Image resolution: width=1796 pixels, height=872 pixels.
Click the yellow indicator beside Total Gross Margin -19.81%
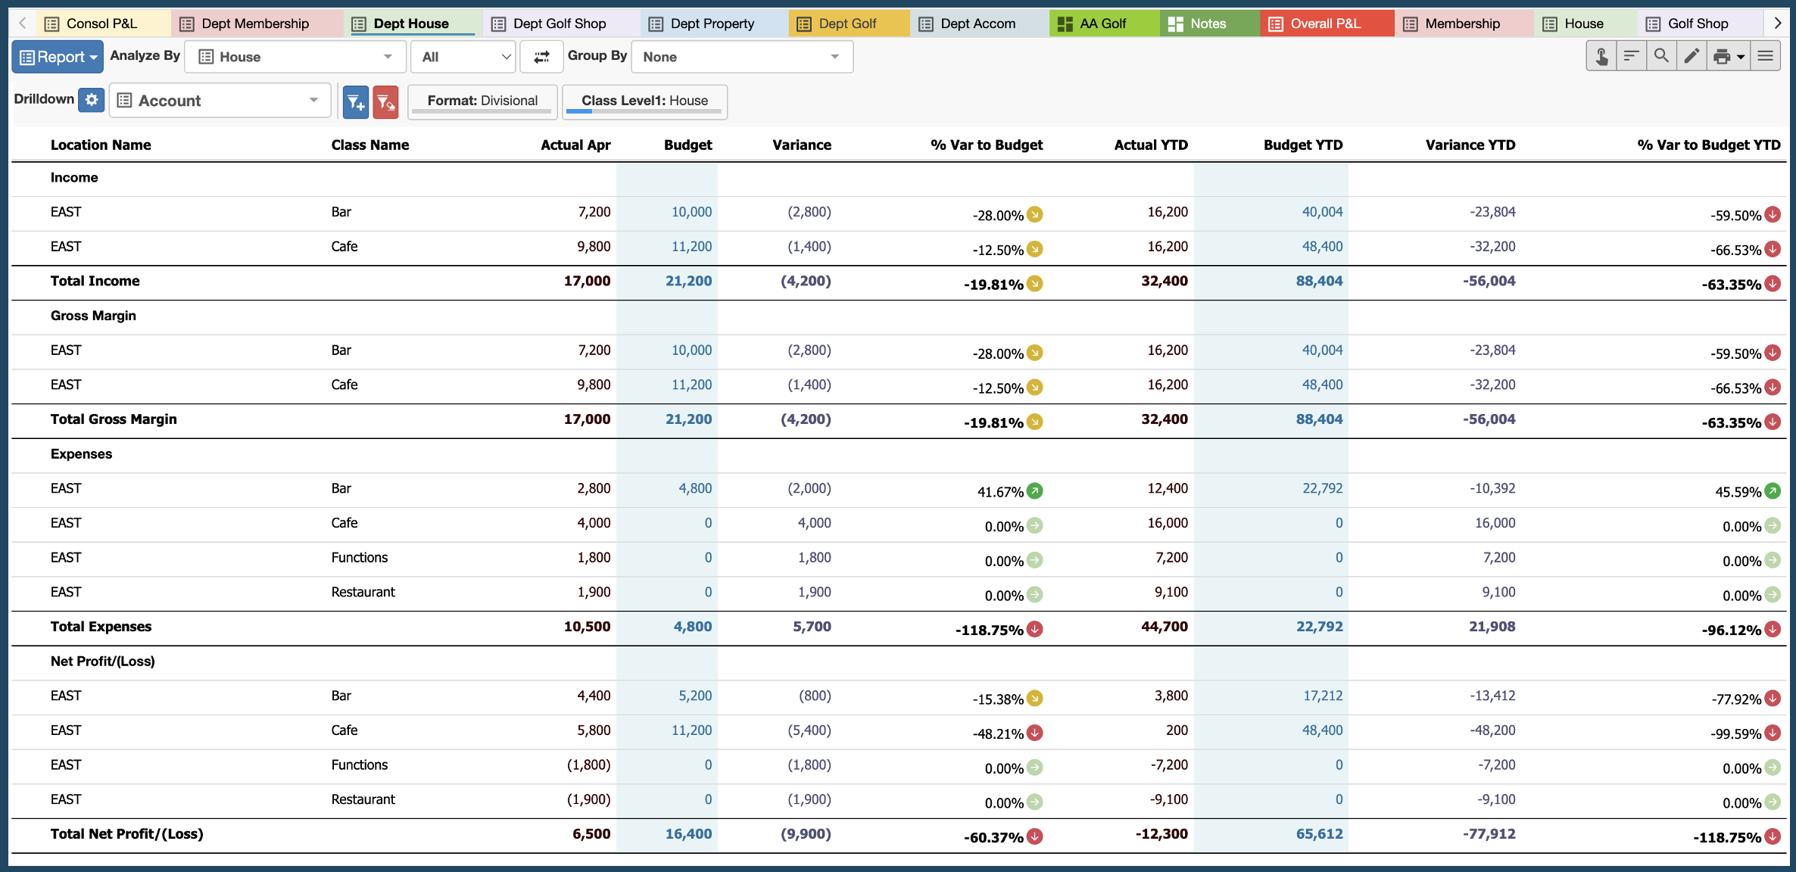[1035, 422]
